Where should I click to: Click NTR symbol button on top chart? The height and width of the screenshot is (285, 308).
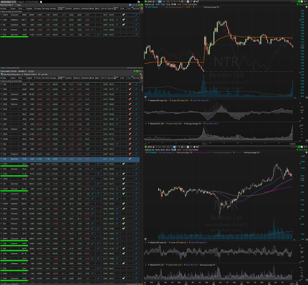click(150, 1)
